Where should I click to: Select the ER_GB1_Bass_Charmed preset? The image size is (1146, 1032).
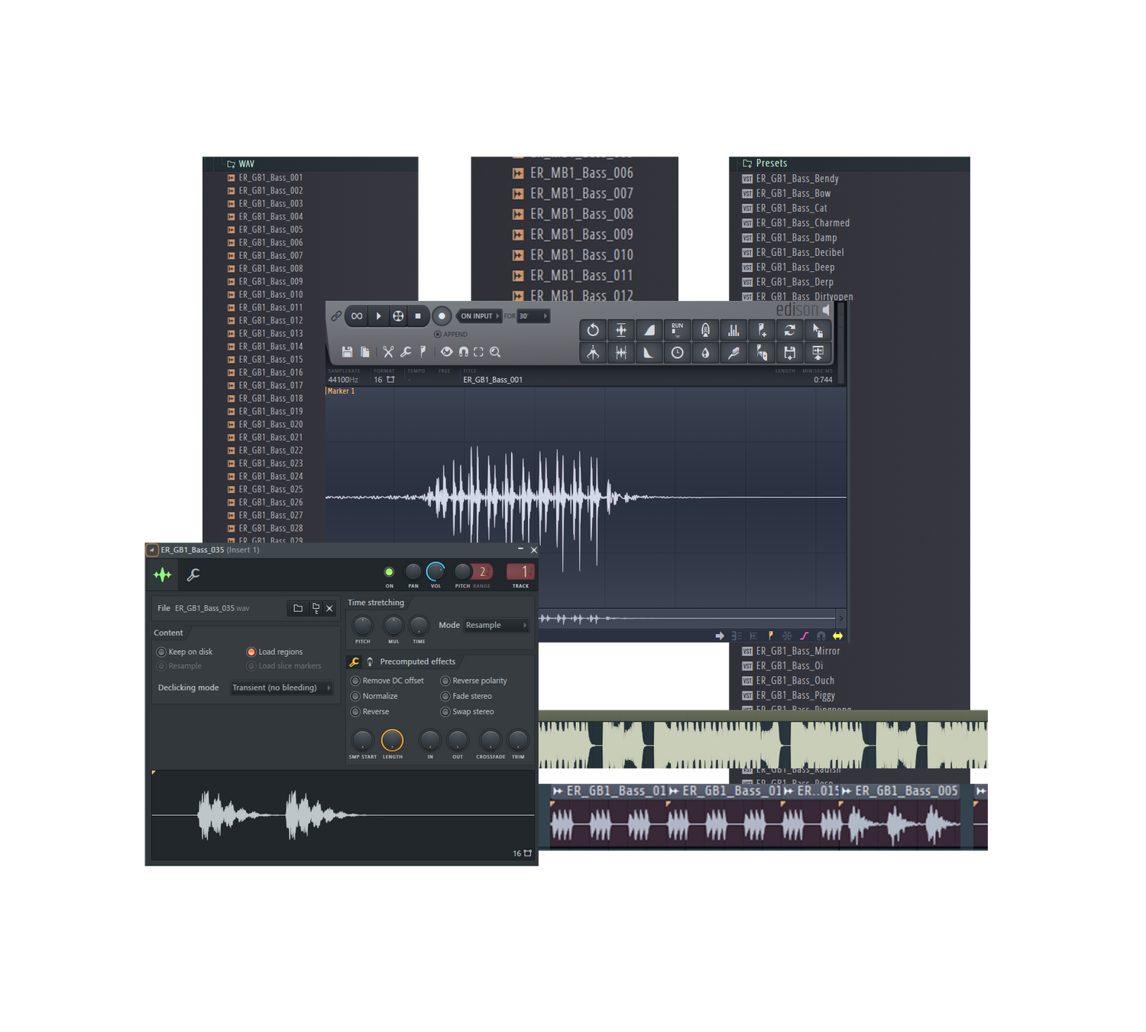click(802, 223)
